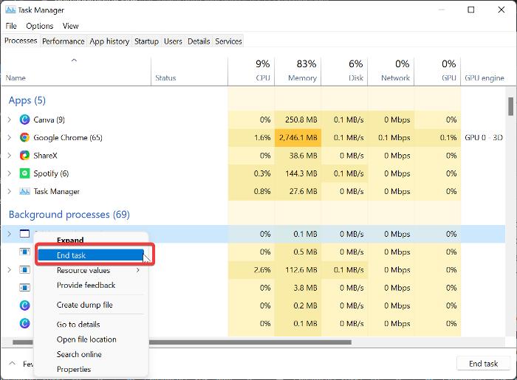Viewport: 517px width, 380px height.
Task: Open Resource values submenu
Action: (83, 270)
